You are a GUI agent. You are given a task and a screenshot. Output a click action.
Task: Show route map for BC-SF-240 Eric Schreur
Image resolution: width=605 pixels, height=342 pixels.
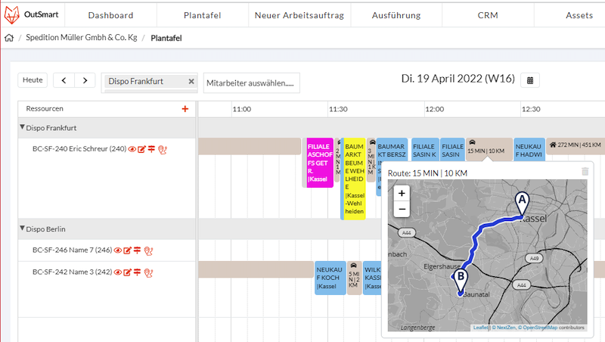[x=163, y=150]
